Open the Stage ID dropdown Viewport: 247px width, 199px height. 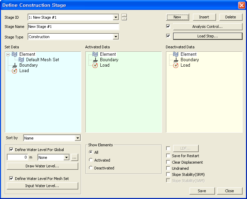116,17
